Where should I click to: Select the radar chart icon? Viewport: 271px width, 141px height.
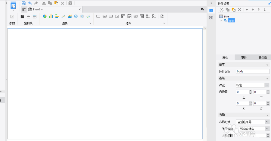point(82,16)
